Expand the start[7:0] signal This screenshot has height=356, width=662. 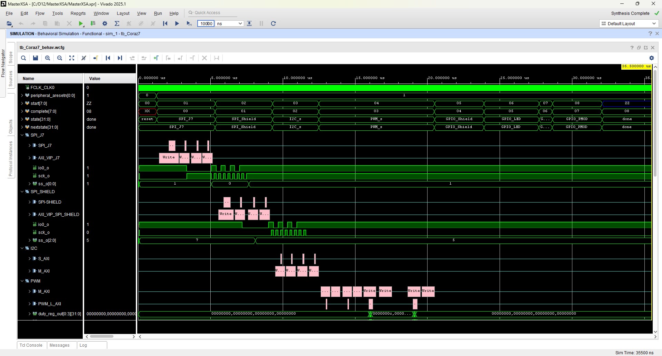pyautogui.click(x=22, y=103)
